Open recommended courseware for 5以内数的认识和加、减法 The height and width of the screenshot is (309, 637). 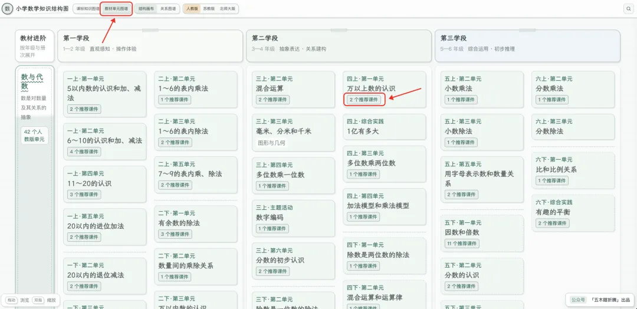pyautogui.click(x=84, y=109)
